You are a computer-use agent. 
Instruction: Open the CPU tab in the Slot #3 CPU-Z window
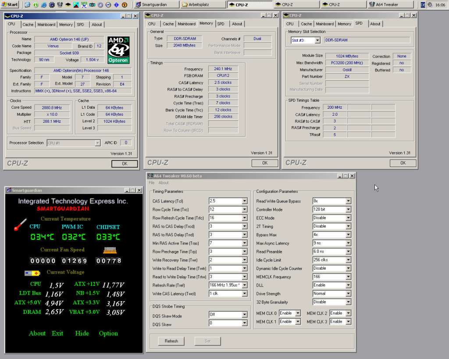[290, 24]
